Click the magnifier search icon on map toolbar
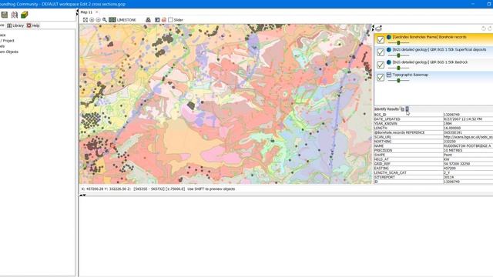The image size is (493, 277). click(105, 20)
